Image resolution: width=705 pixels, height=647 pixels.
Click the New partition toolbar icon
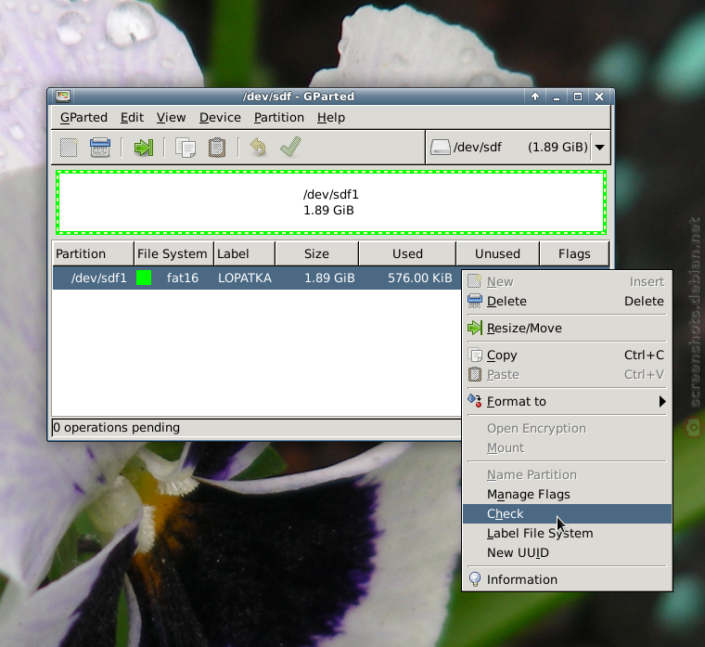coord(69,148)
